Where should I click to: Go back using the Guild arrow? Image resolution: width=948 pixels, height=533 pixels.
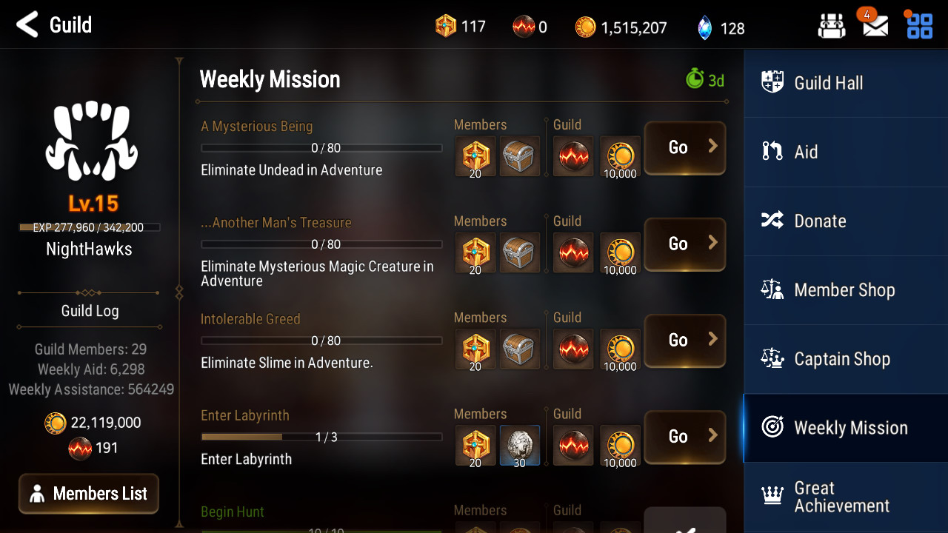(x=27, y=24)
